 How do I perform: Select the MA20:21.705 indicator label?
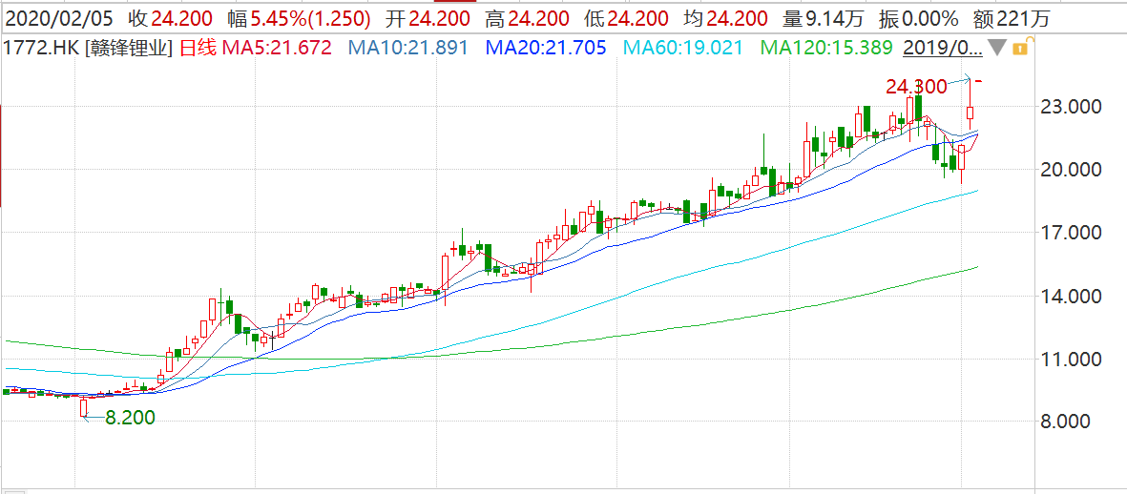coord(545,47)
